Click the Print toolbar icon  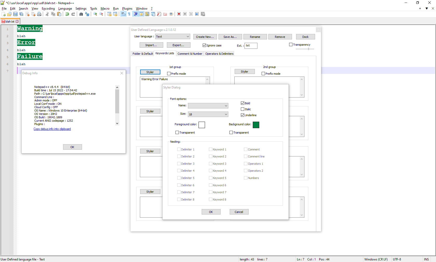39,14
